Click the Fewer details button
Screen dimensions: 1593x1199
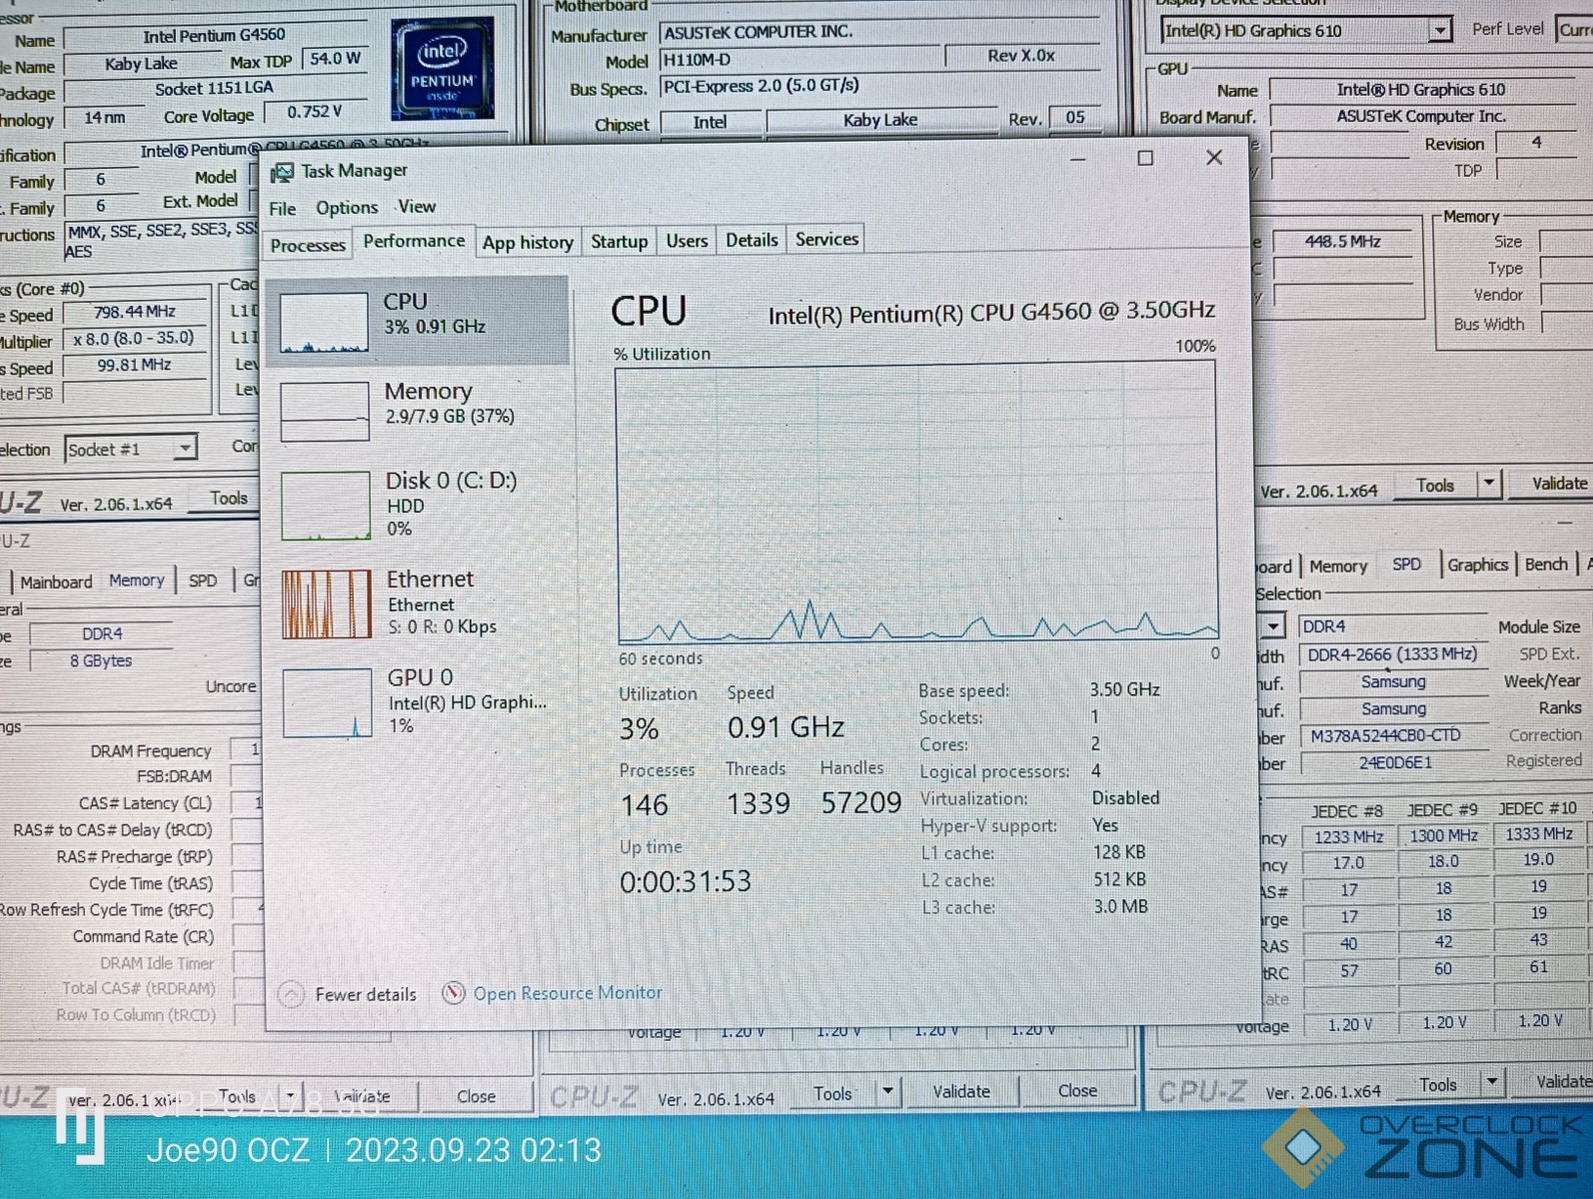tap(348, 994)
